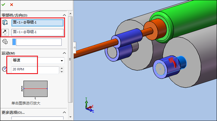This screenshot has width=217, height=121.
Task: Click the panel scrollbar up arrow
Action: point(70,14)
